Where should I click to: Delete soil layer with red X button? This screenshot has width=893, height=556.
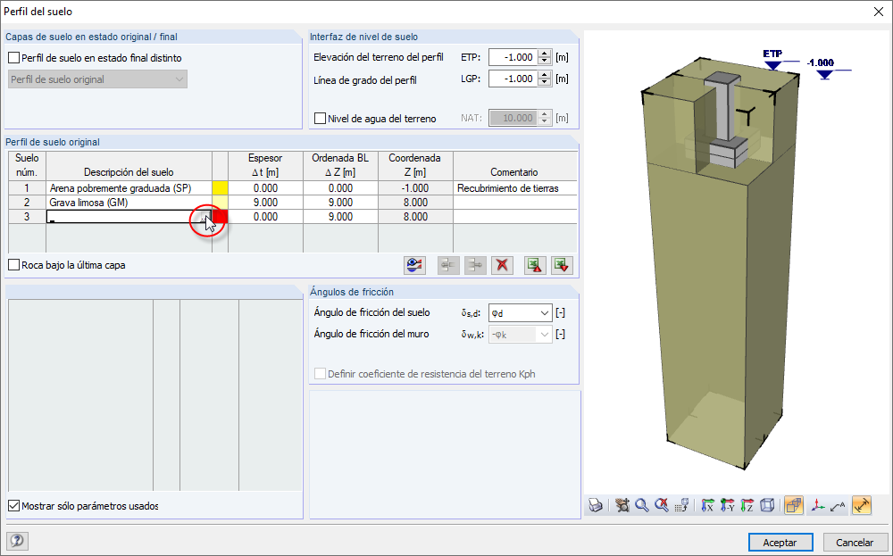(x=502, y=265)
